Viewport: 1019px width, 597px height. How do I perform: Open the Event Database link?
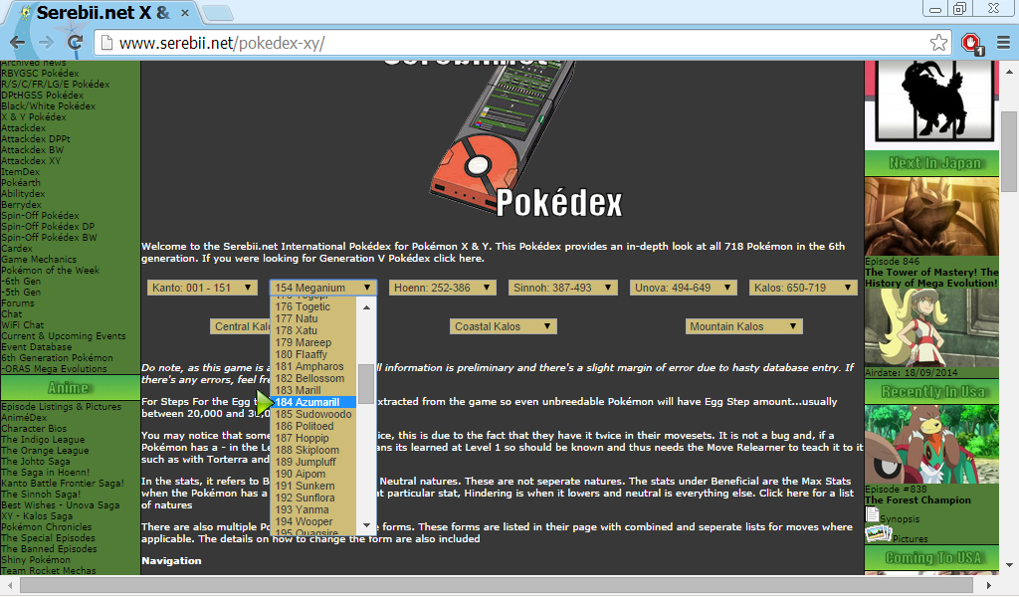(x=37, y=347)
